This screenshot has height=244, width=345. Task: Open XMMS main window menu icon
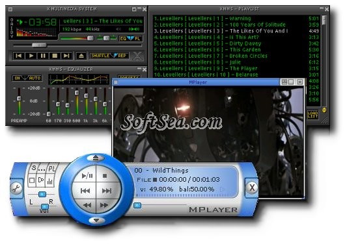tap(10, 9)
